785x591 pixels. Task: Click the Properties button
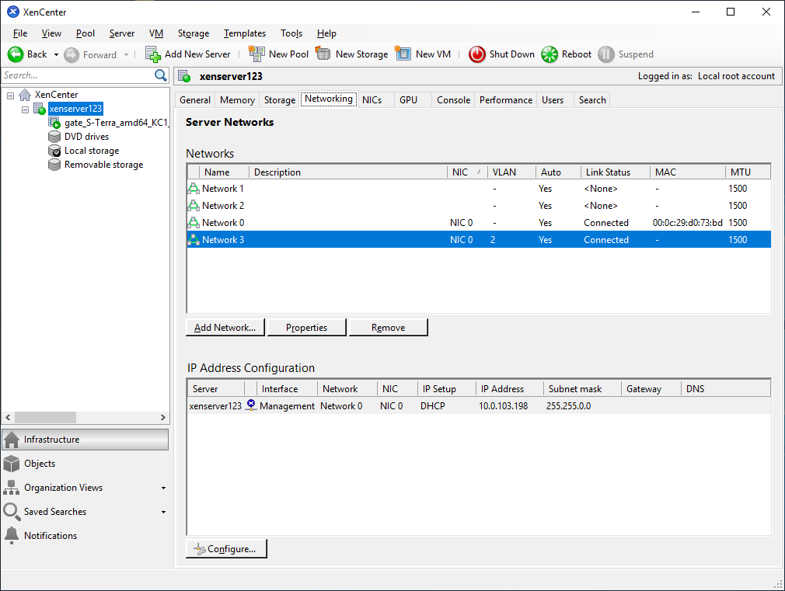pos(306,327)
